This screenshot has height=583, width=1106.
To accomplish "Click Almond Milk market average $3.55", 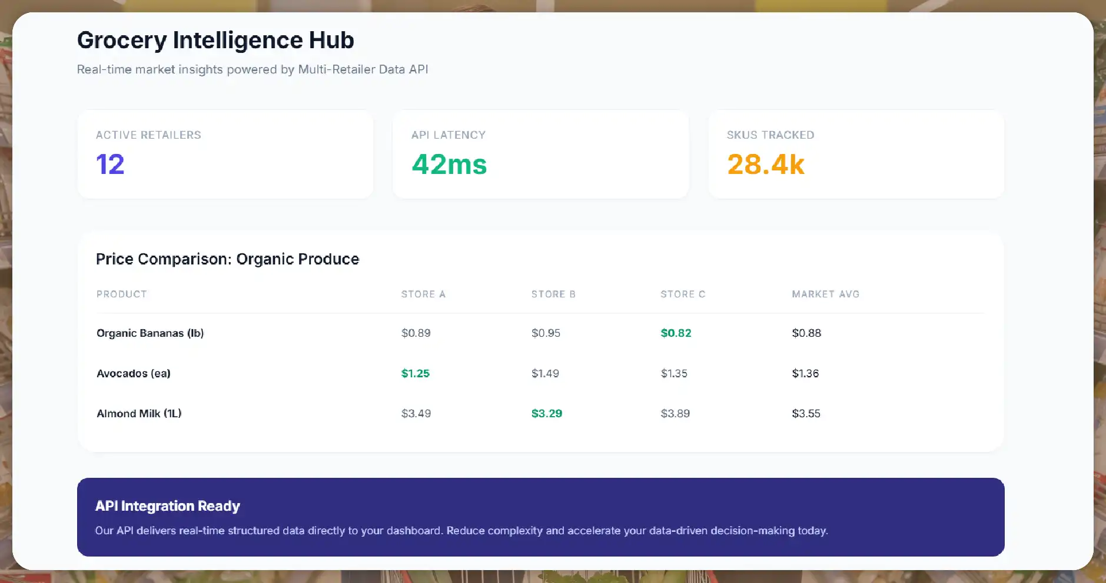I will pos(806,414).
